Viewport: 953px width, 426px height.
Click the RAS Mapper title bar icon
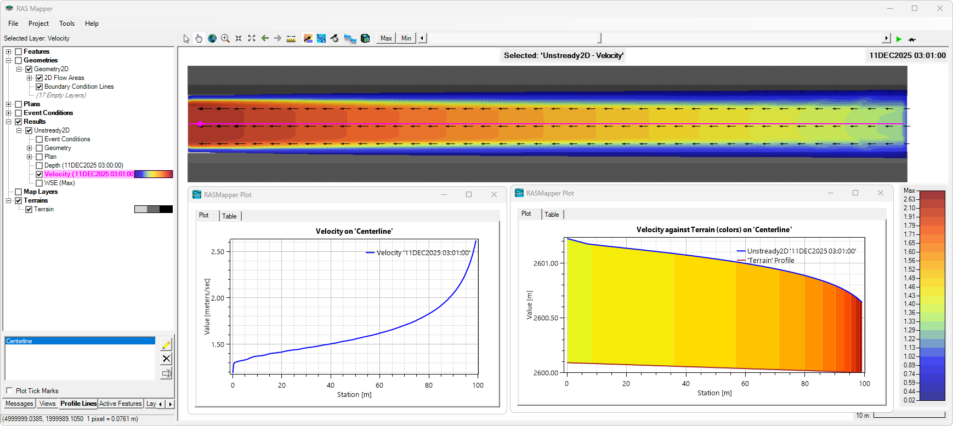click(9, 8)
